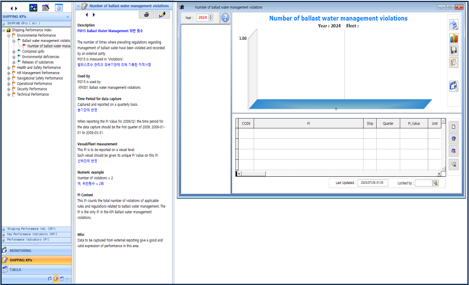Open the settings gear window icon in the top toolbar
Image resolution: width=469 pixels, height=285 pixels.
[59, 8]
